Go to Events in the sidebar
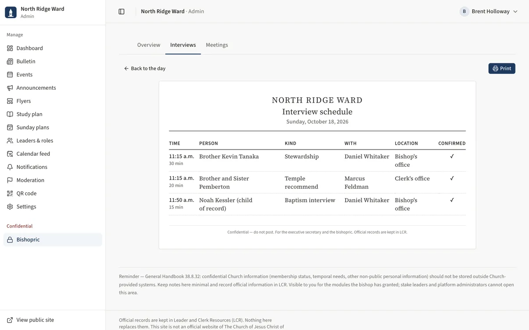The image size is (529, 330). 53,75
